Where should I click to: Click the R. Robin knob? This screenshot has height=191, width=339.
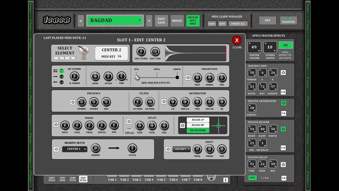point(74,76)
